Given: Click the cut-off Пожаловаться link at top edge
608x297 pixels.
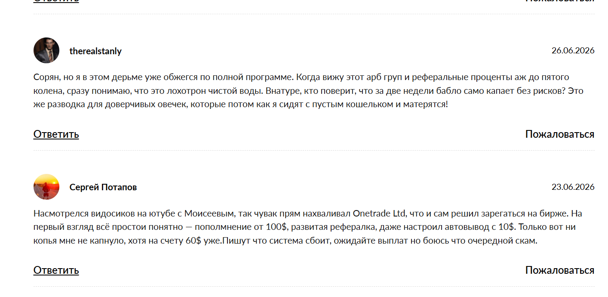Looking at the screenshot, I should pyautogui.click(x=560, y=1).
